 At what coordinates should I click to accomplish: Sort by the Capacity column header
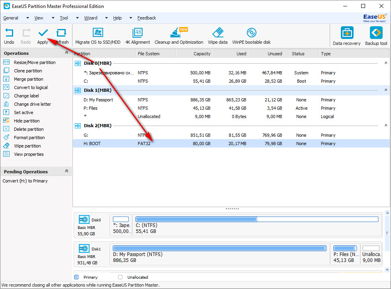coord(194,54)
